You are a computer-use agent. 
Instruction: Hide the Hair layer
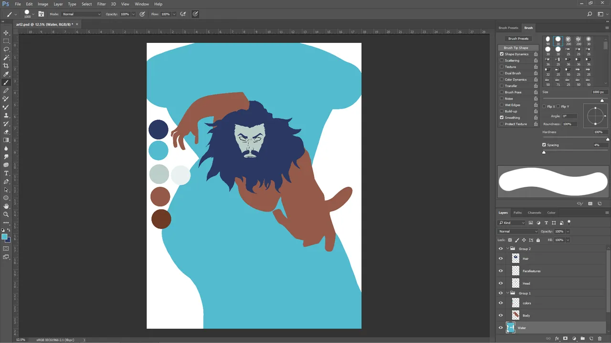click(x=501, y=259)
